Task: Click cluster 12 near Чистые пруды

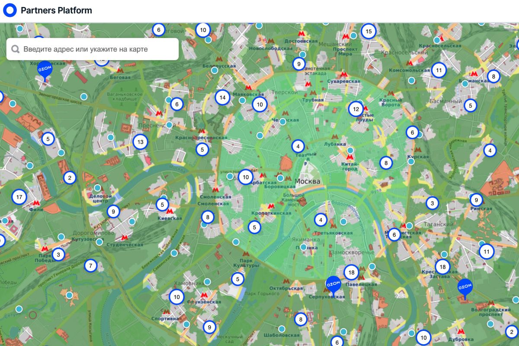Action: pyautogui.click(x=356, y=109)
